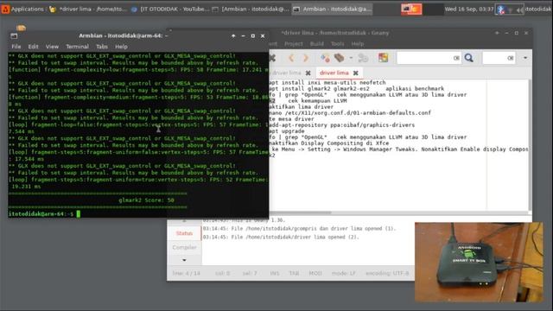Open the Tools menu in Geany
Image resolution: width=553 pixels, height=311 pixels.
pos(338,44)
